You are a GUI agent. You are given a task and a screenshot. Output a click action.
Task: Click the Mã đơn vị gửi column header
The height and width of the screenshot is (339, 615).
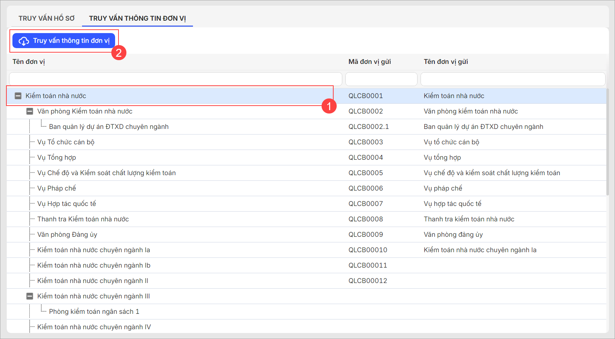pyautogui.click(x=369, y=62)
